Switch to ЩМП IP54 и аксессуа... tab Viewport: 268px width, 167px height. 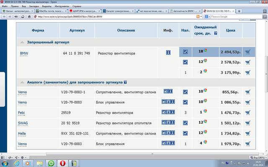[x=85, y=11]
